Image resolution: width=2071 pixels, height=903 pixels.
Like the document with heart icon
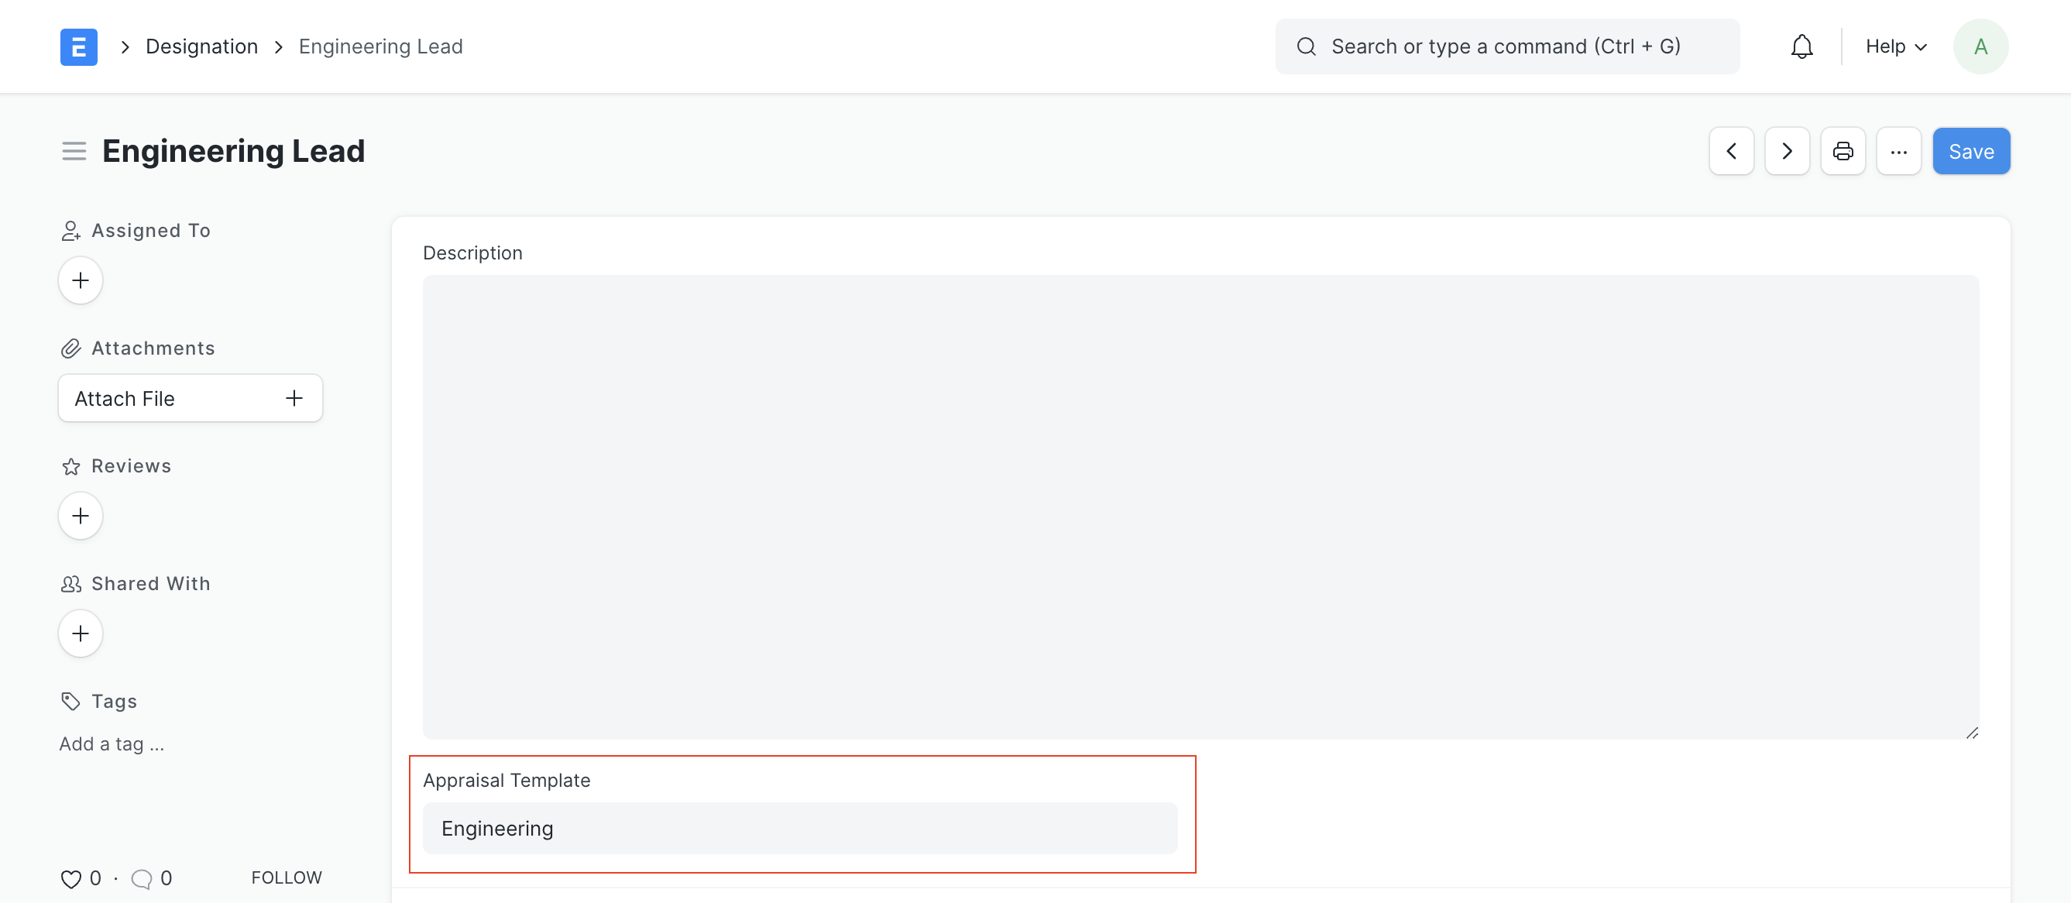(x=70, y=879)
